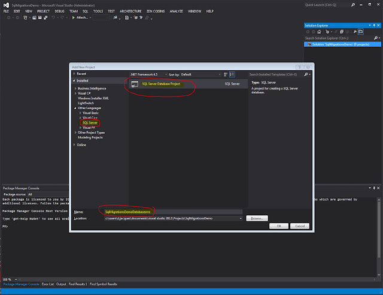Click Cancel in Add New Project dialog
Screen dimensions: 383x295
pos(300,226)
